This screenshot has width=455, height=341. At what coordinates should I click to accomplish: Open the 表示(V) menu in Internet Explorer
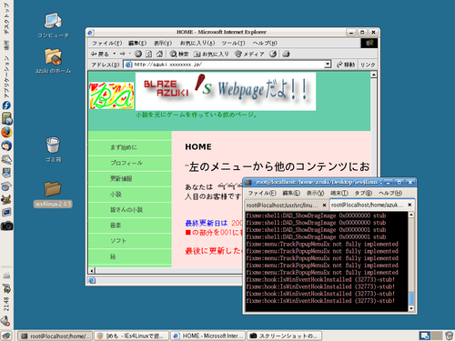coord(163,43)
